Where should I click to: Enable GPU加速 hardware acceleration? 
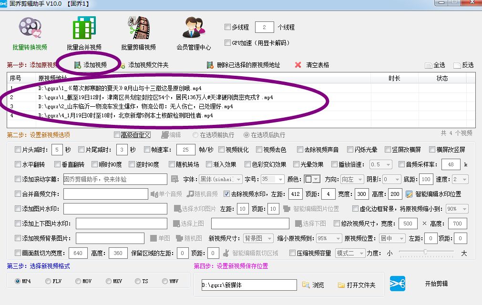tap(227, 42)
